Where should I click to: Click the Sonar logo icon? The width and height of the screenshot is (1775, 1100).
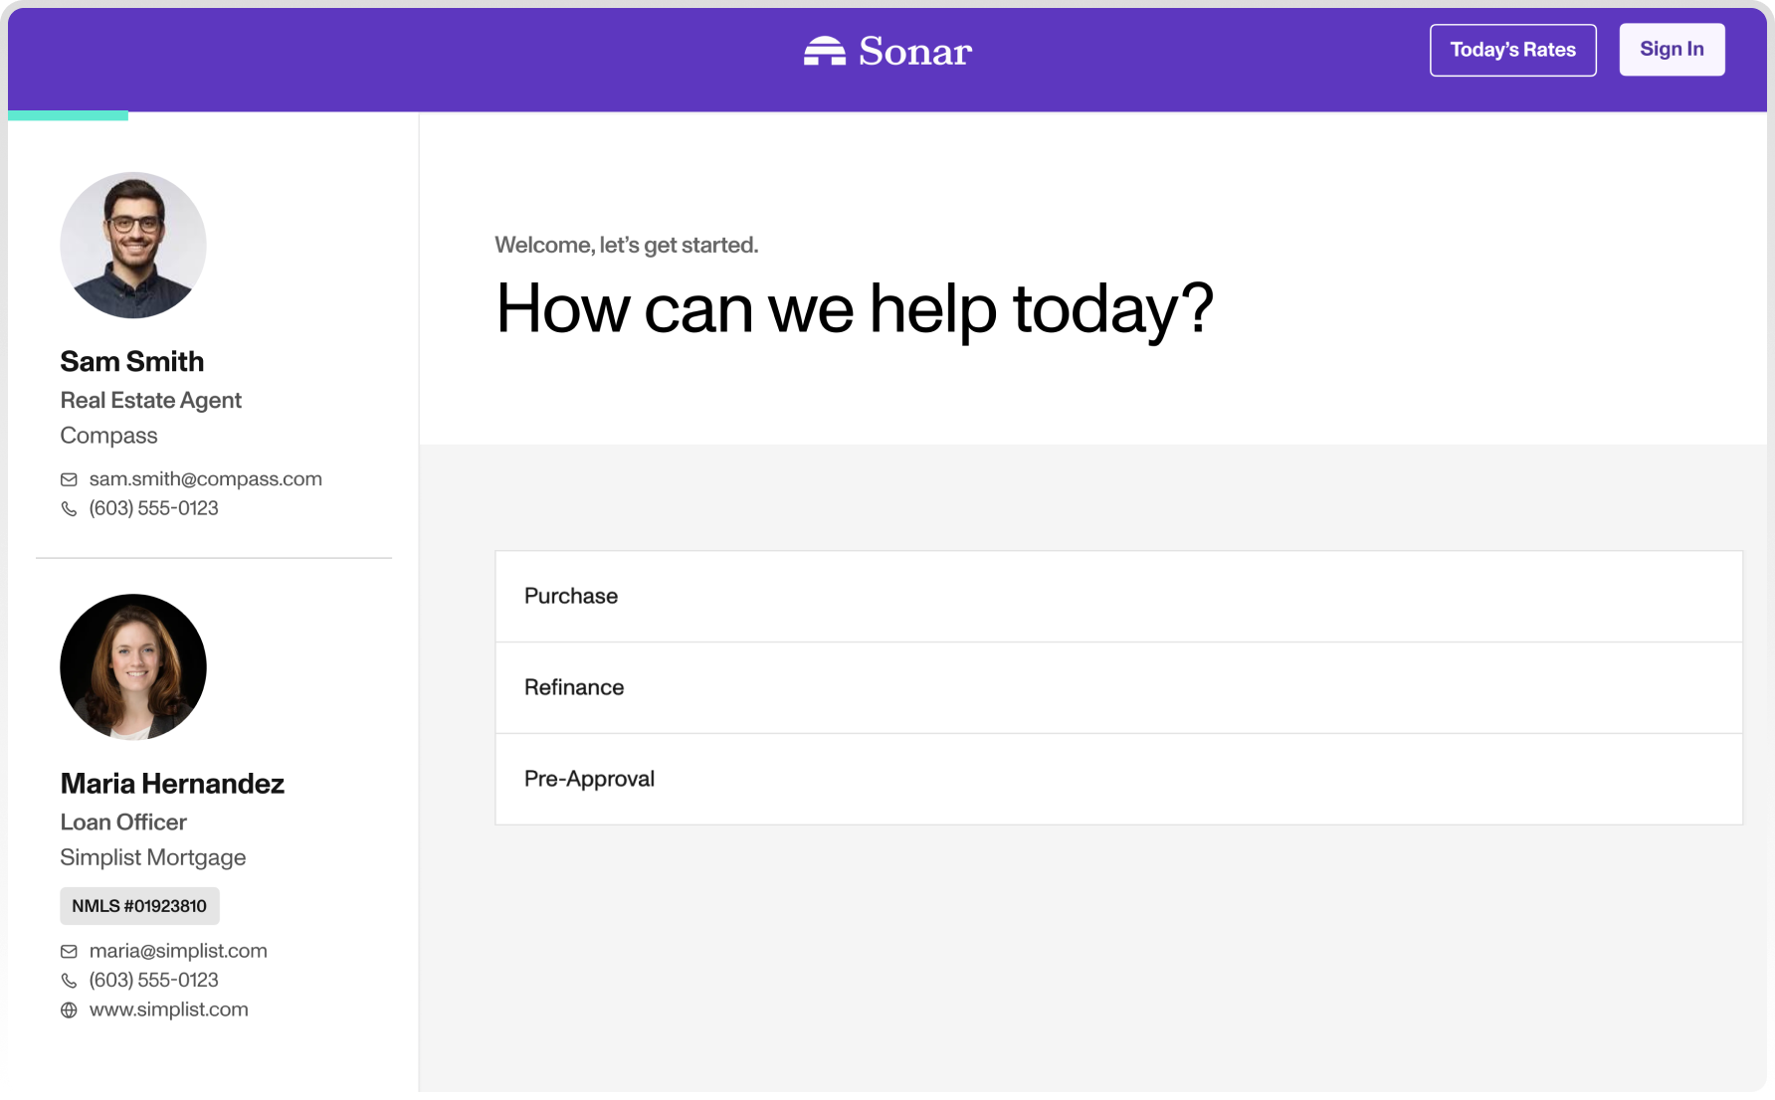pyautogui.click(x=824, y=51)
